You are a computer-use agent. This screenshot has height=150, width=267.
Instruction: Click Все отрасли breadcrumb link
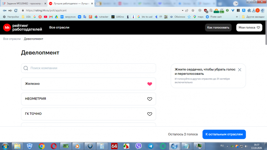point(12,39)
